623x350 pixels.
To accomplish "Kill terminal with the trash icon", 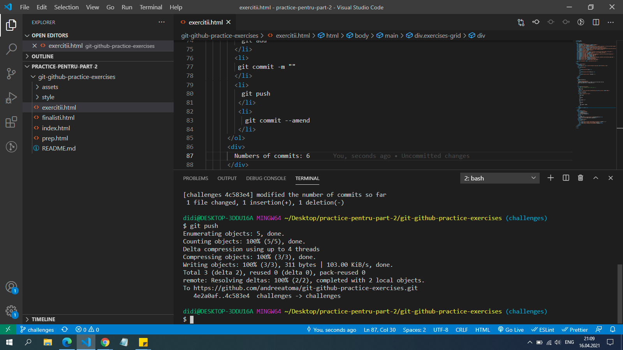I will click(x=581, y=178).
